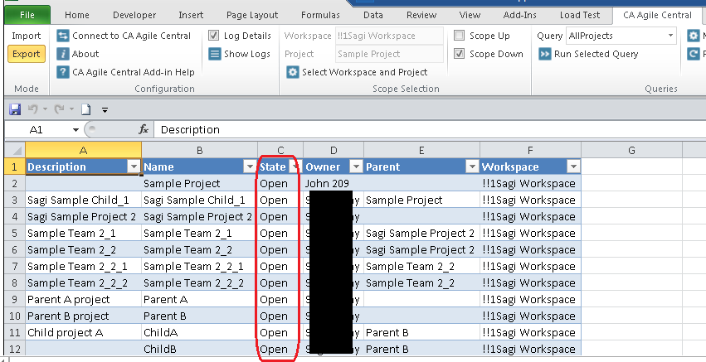The width and height of the screenshot is (706, 362).
Task: Click Select Workspace and Project gear icon
Action: click(x=293, y=72)
